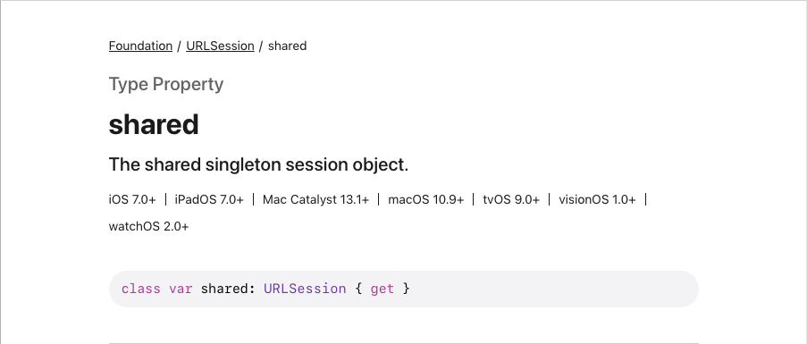Screen dimensions: 807x344
Task: Click the 'shared singleton session object' summary
Action: coord(258,164)
